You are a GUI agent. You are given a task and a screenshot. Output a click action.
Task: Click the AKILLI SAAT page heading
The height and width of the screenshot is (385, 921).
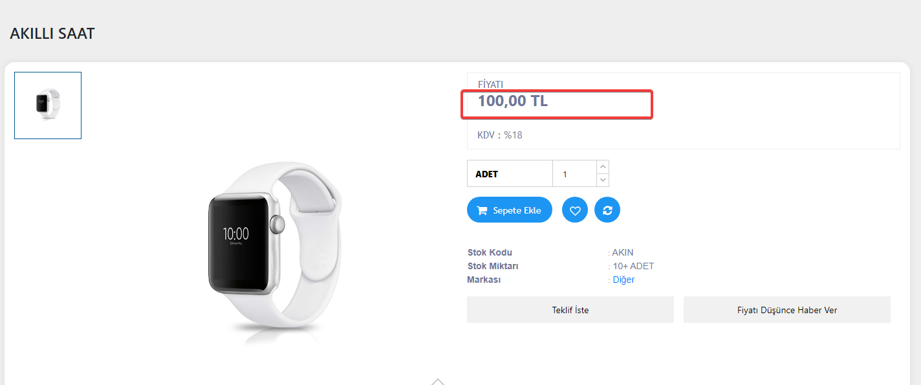(52, 34)
